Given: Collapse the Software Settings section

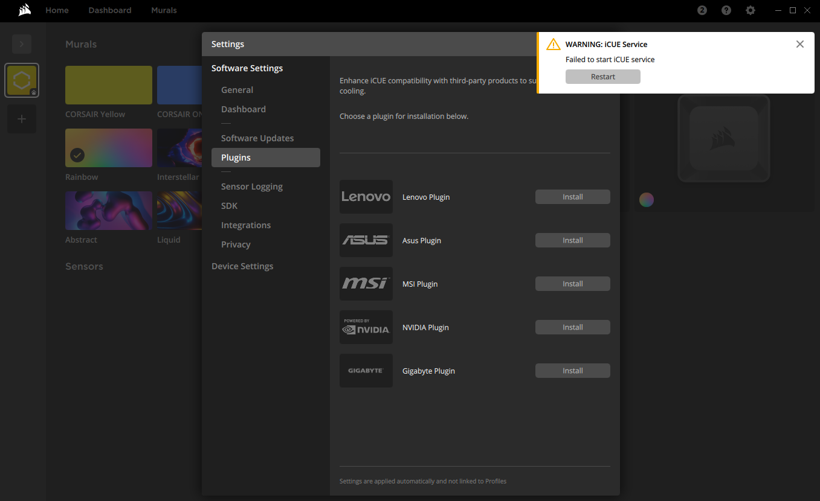Looking at the screenshot, I should tap(247, 68).
